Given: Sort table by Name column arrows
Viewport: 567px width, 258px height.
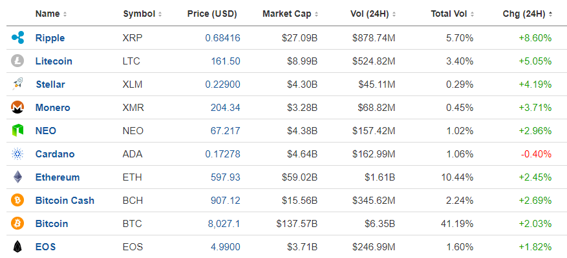Looking at the screenshot, I should [x=65, y=14].
